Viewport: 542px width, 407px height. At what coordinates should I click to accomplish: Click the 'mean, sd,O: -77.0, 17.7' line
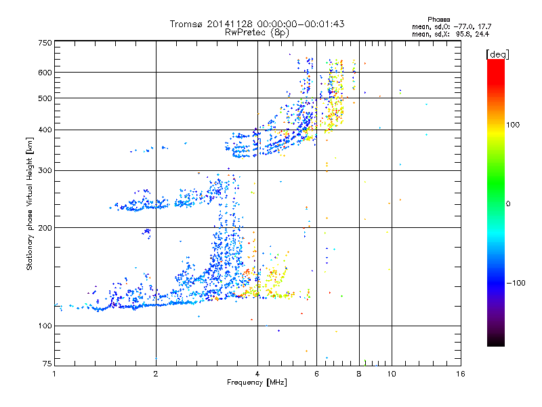tap(451, 26)
